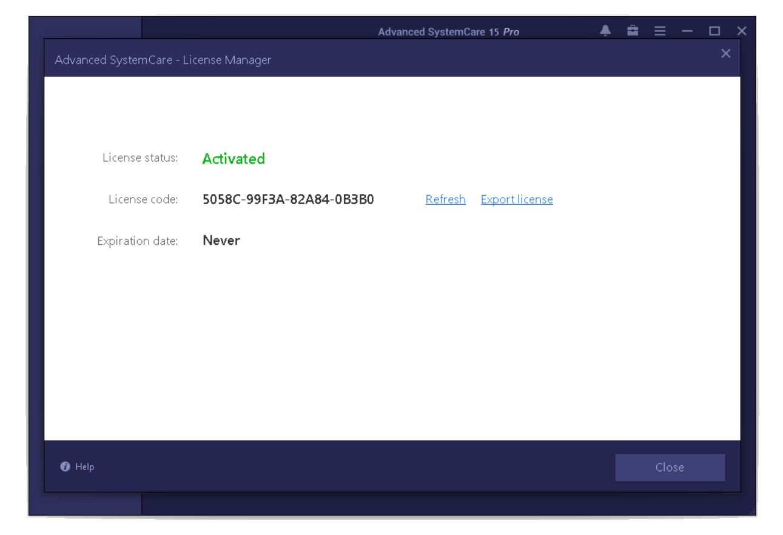Minimize the Advanced SystemCare window
The image size is (783, 535).
[x=687, y=31]
